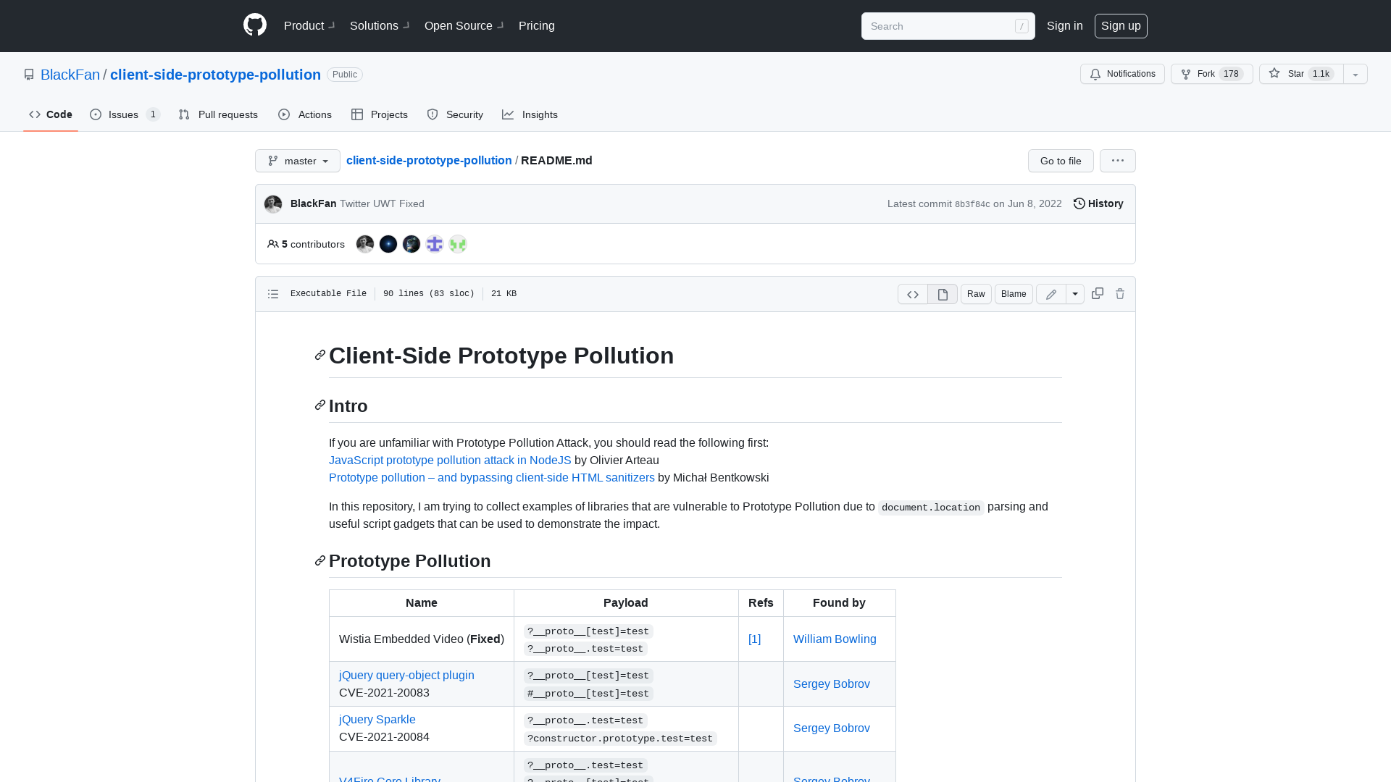
Task: Click the Sign up button
Action: 1121,25
